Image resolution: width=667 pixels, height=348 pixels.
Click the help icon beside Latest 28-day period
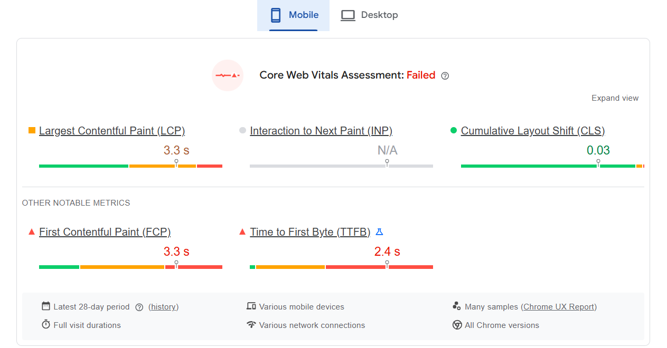click(139, 307)
